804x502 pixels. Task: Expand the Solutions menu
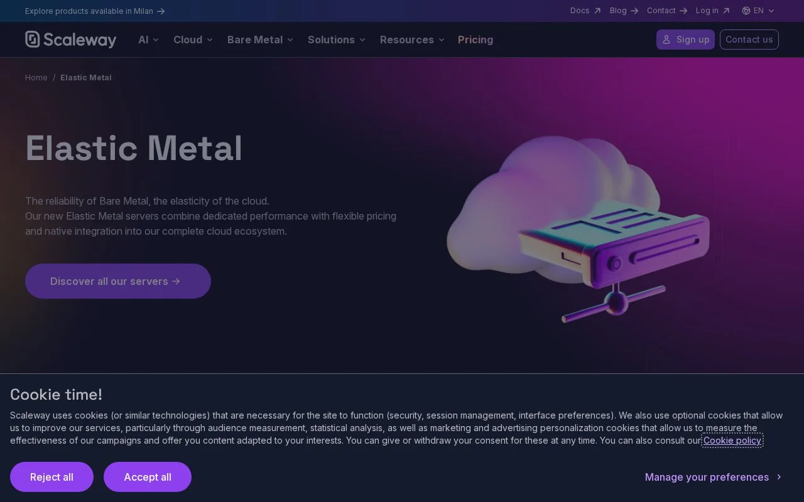coord(337,40)
